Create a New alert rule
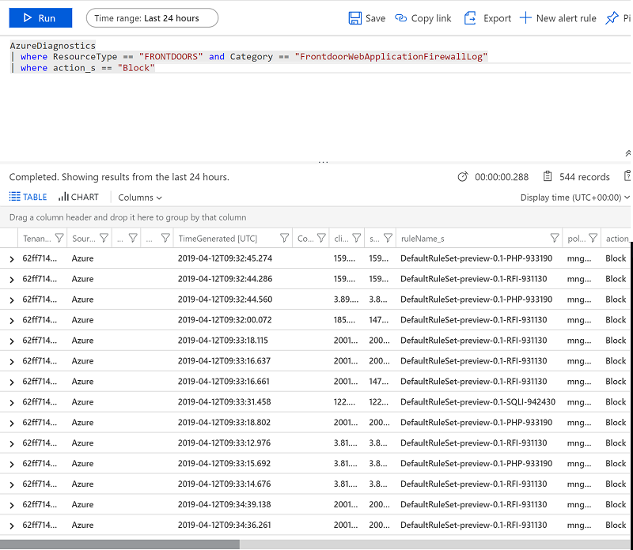 pos(558,18)
